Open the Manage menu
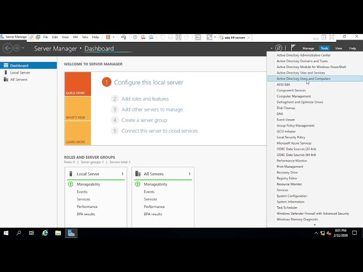 308,48
